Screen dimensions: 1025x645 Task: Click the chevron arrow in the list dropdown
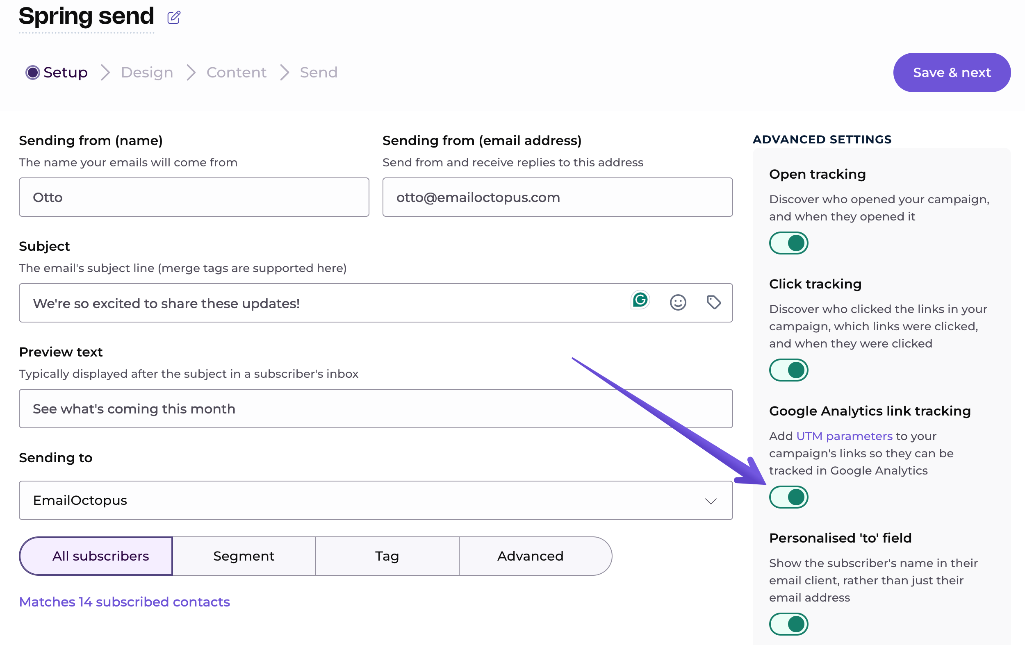pos(711,501)
